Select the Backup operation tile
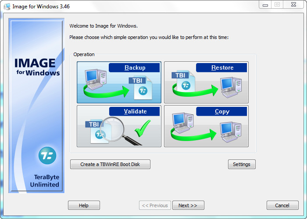 click(x=119, y=82)
